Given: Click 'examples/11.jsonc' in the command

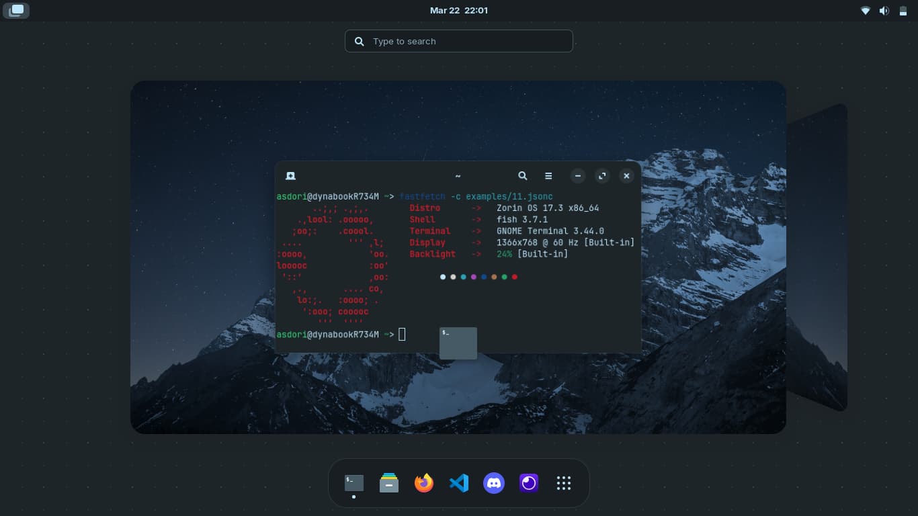Looking at the screenshot, I should pyautogui.click(x=509, y=196).
